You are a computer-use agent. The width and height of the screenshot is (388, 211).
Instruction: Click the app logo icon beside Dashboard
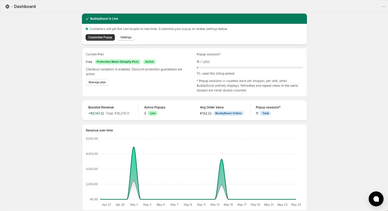pyautogui.click(x=8, y=6)
